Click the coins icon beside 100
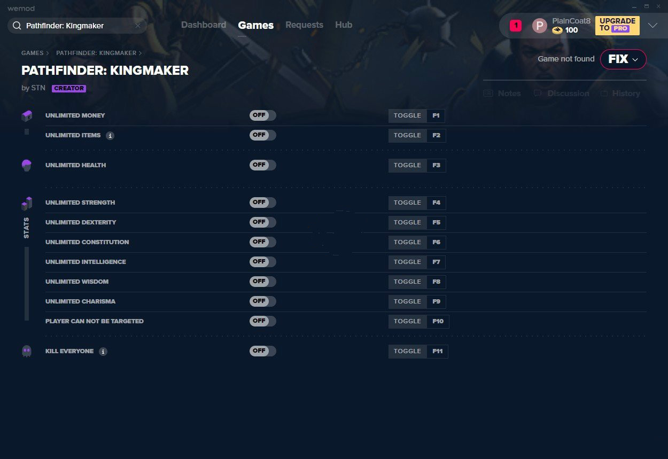This screenshot has width=668, height=459. point(557,30)
